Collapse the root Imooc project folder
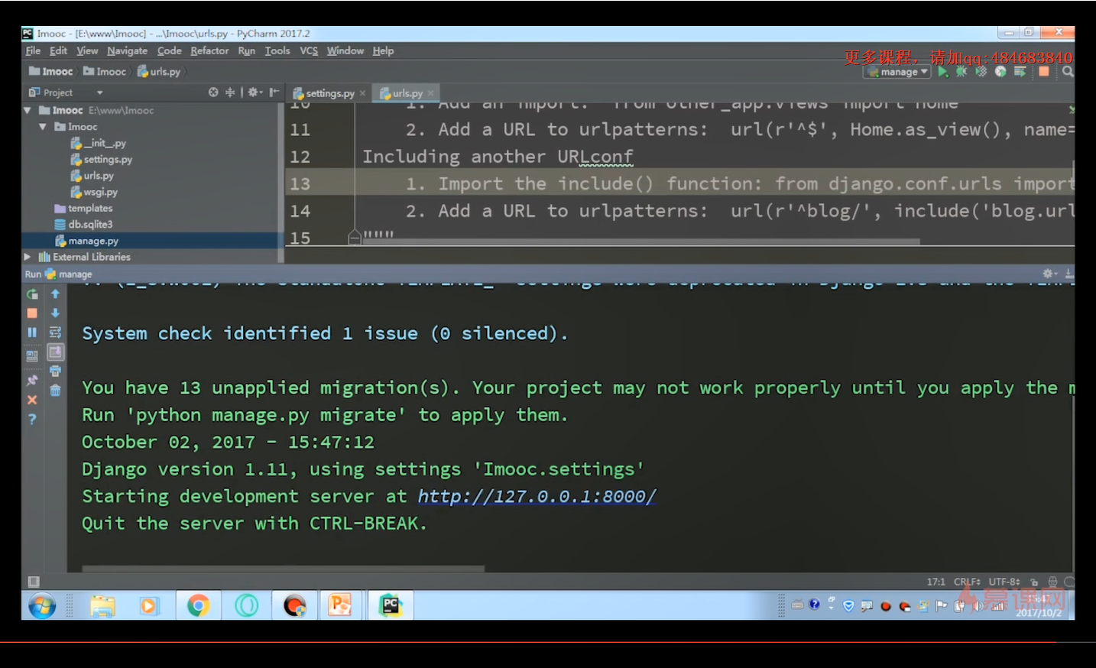 pos(28,110)
